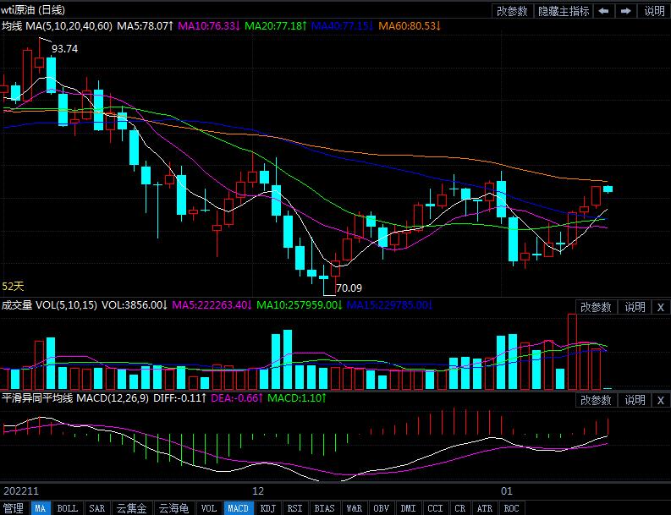671x515 pixels.
Task: Open 说明 in the MACD panel
Action: pos(635,400)
